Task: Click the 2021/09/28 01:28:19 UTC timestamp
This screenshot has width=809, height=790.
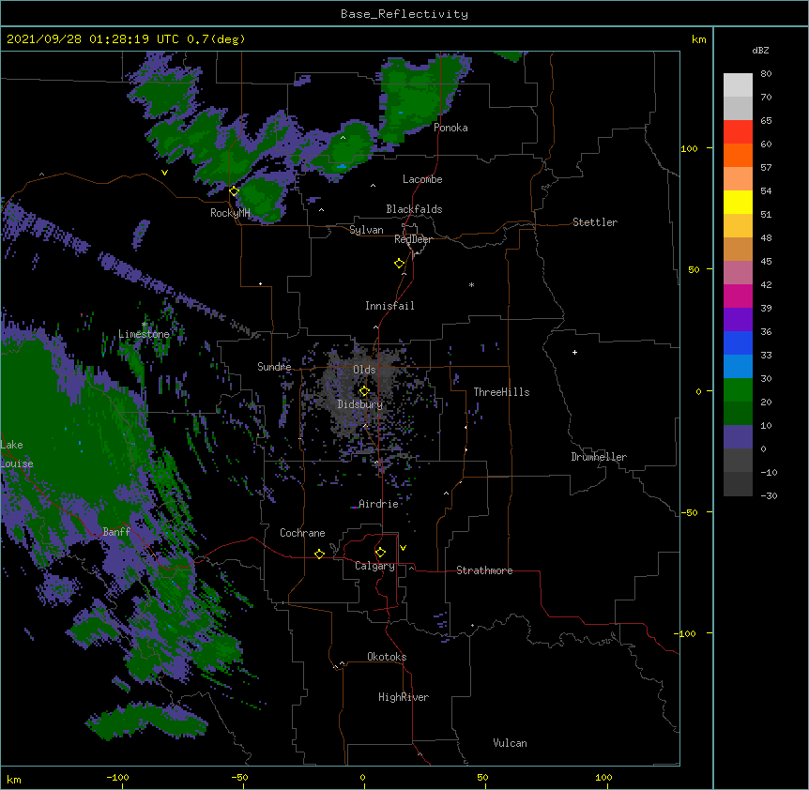Action: pyautogui.click(x=126, y=39)
